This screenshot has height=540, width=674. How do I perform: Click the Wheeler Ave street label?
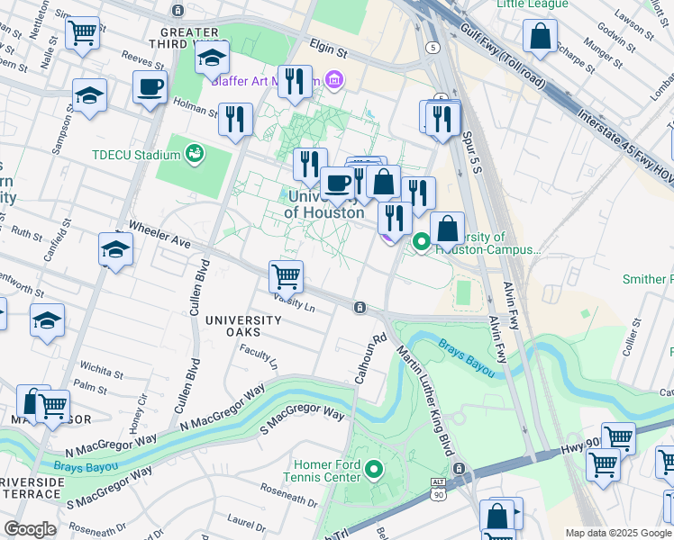coord(159,234)
